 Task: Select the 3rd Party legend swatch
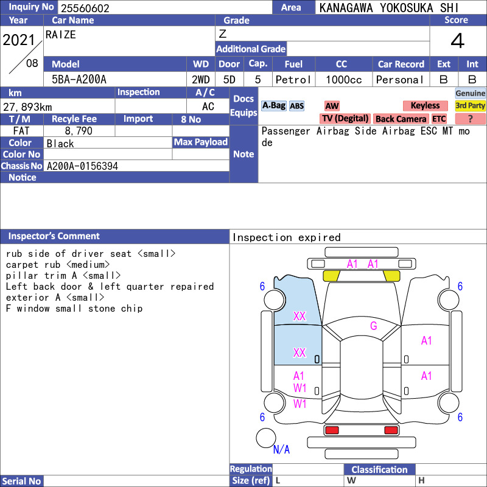[471, 105]
